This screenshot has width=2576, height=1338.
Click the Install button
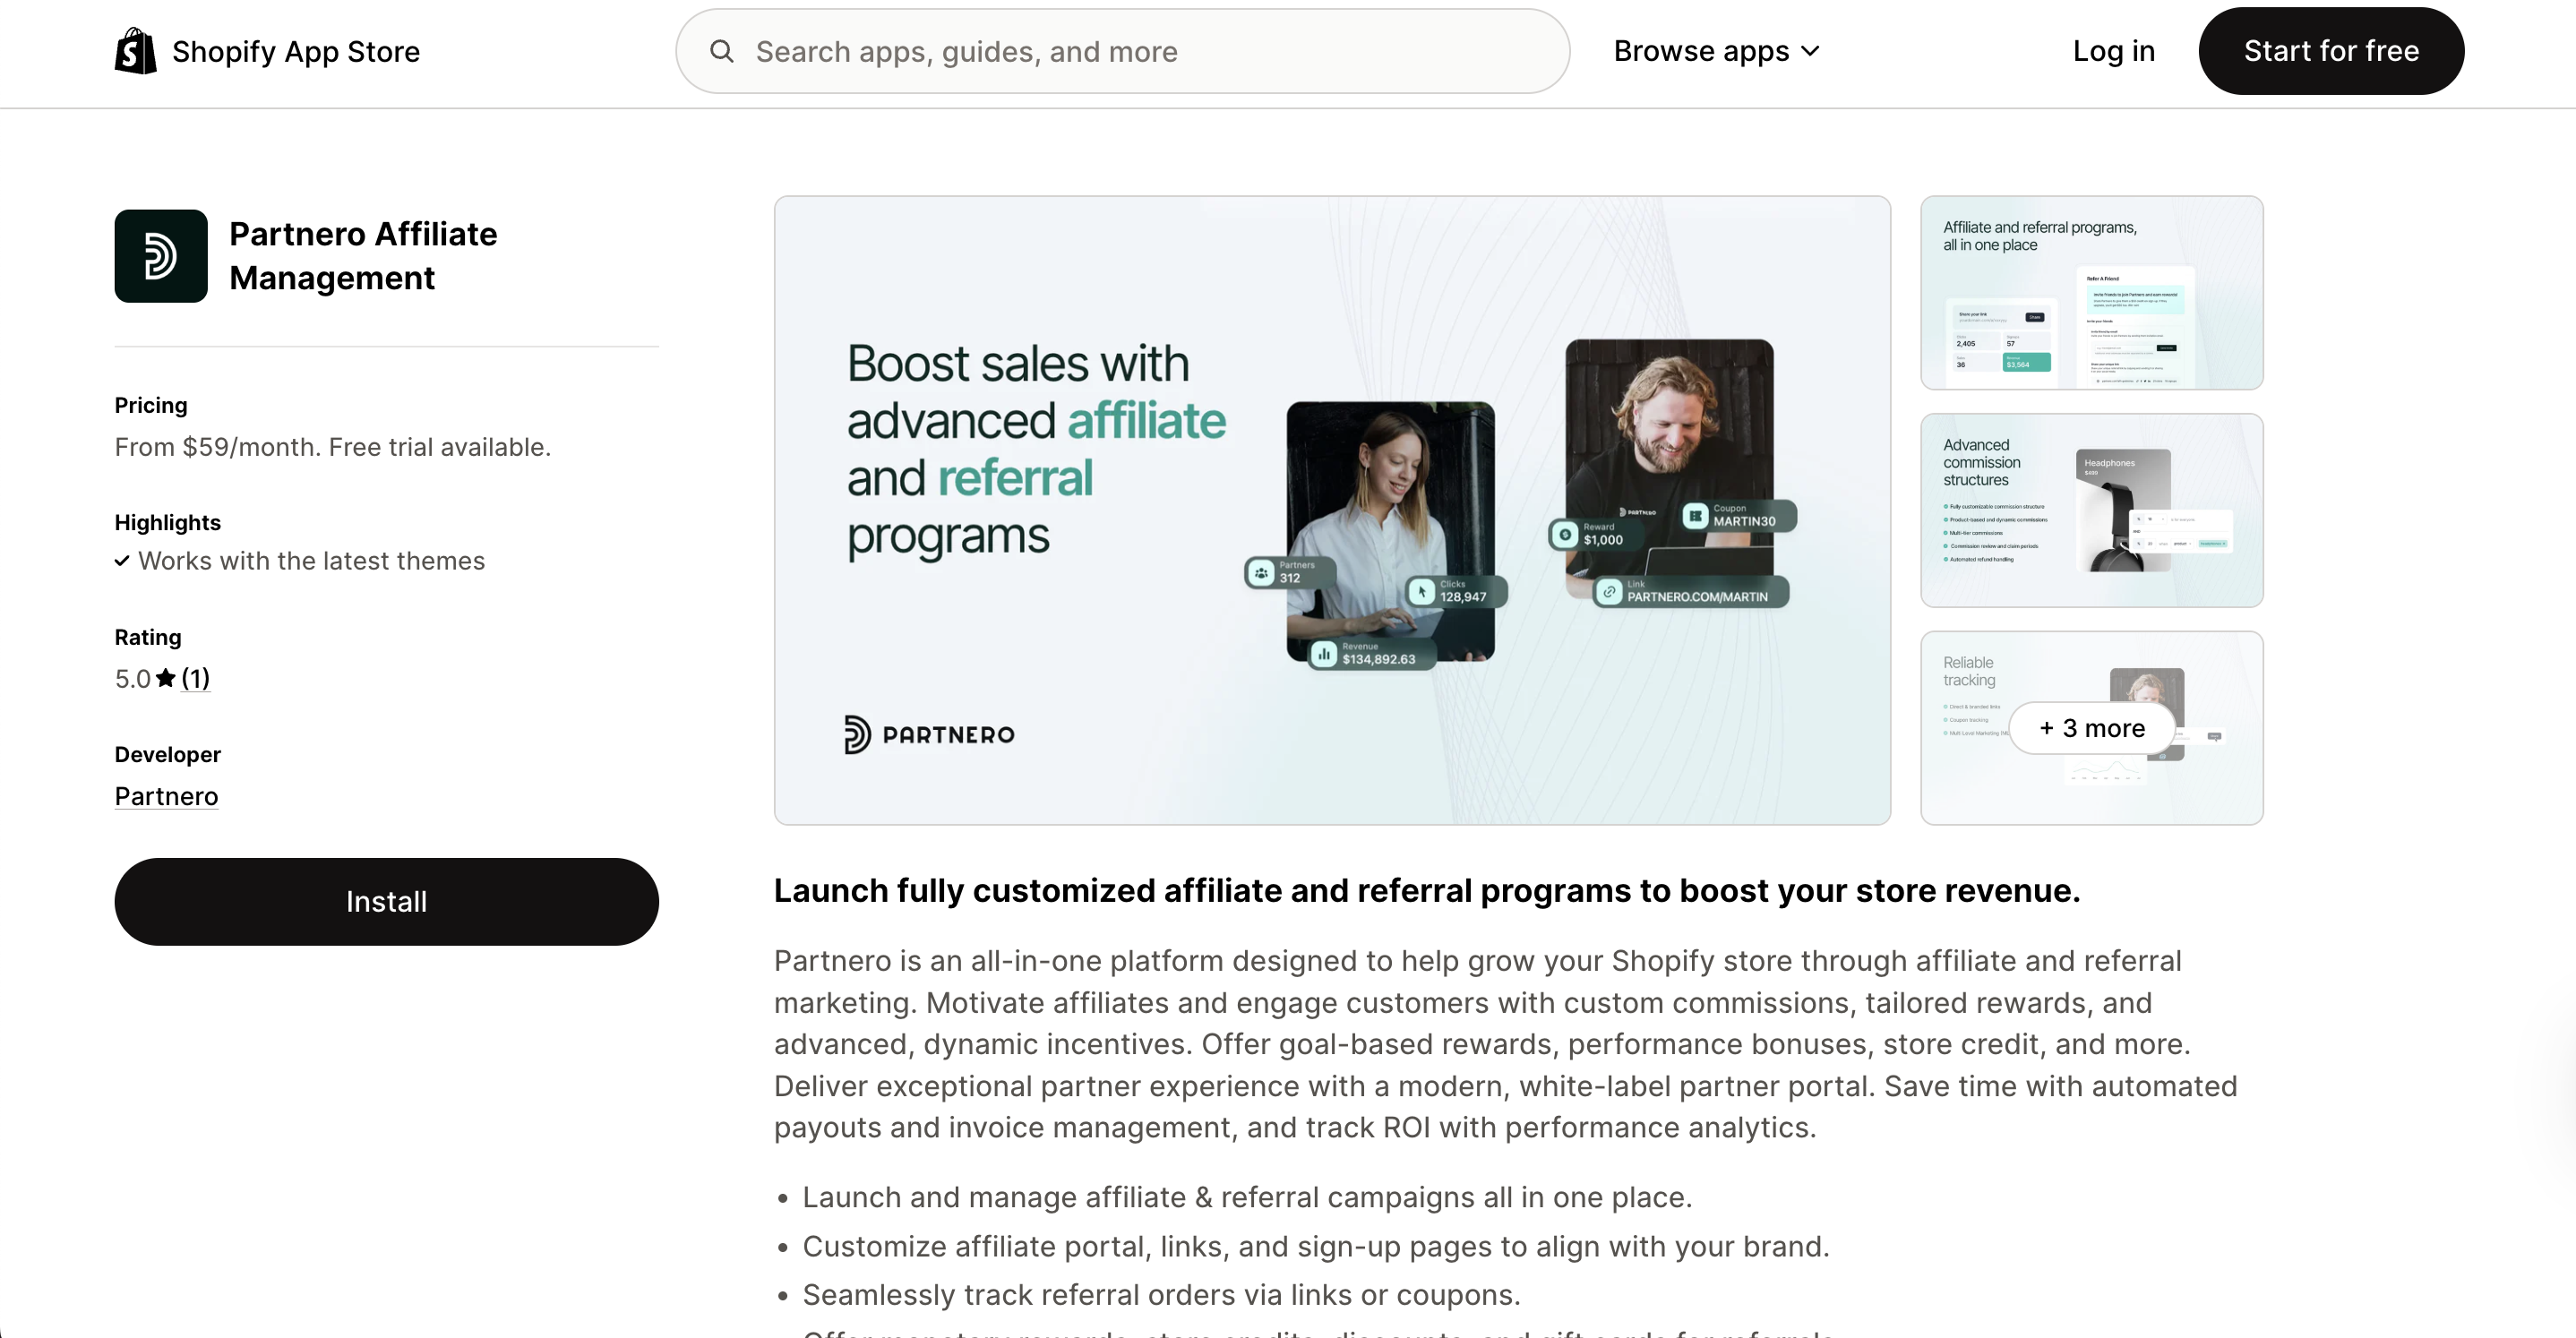(x=386, y=901)
